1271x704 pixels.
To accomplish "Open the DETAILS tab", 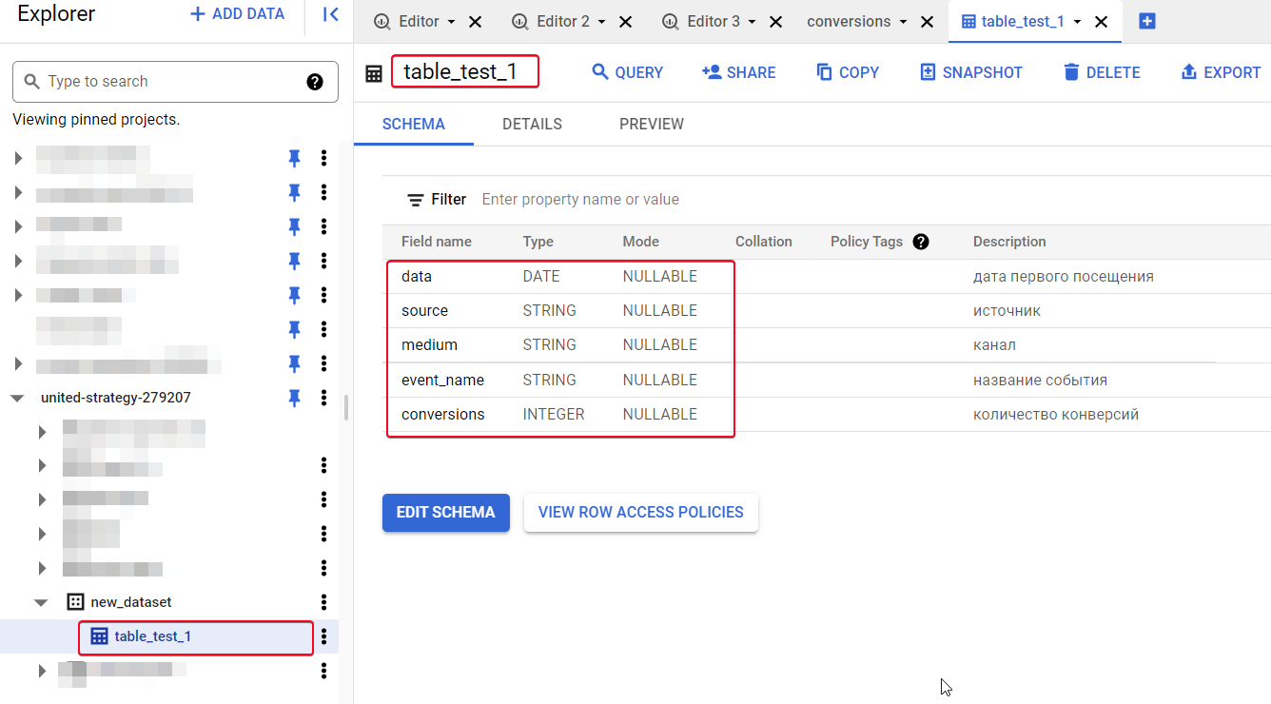I will [x=532, y=125].
